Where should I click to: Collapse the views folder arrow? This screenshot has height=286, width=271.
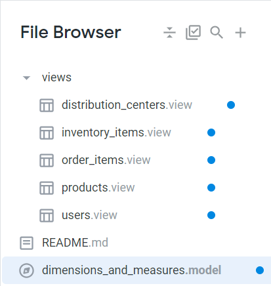(x=26, y=78)
